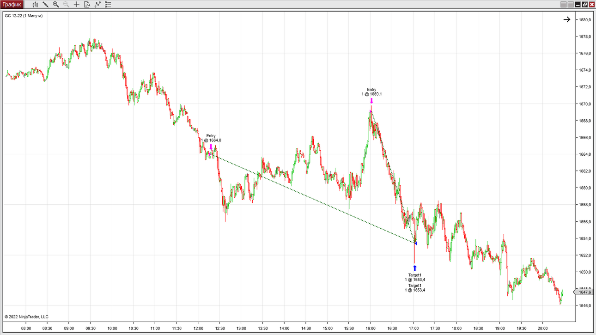Restore the chart window size

584,5
